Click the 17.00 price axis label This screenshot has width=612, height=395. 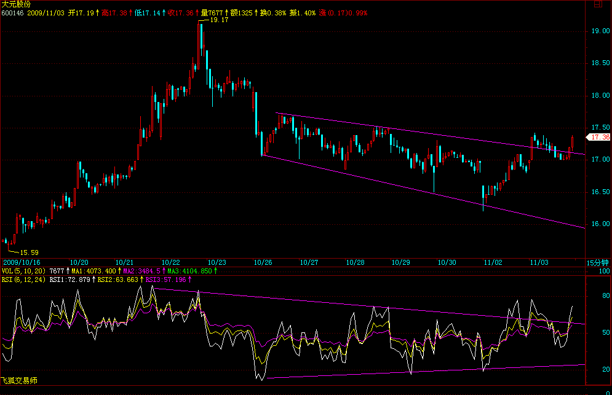tap(600, 160)
